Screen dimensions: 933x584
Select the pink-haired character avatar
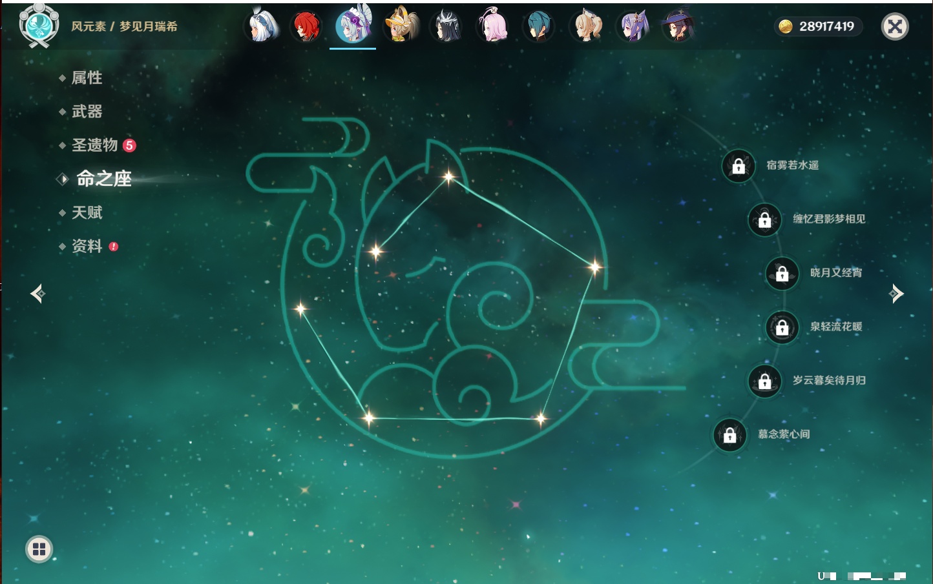point(492,26)
